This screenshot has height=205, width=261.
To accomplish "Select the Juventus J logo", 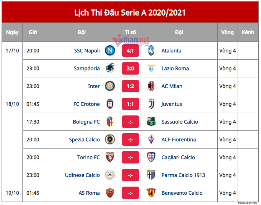I will [x=151, y=104].
